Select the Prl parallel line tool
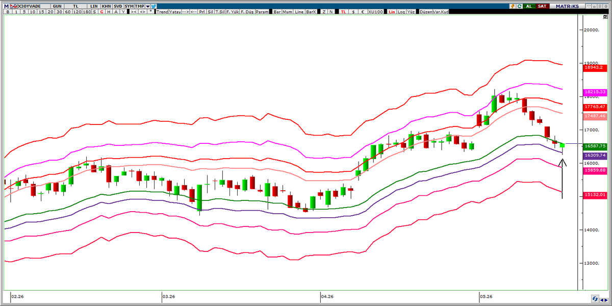The height and width of the screenshot is (306, 612). pos(202,12)
